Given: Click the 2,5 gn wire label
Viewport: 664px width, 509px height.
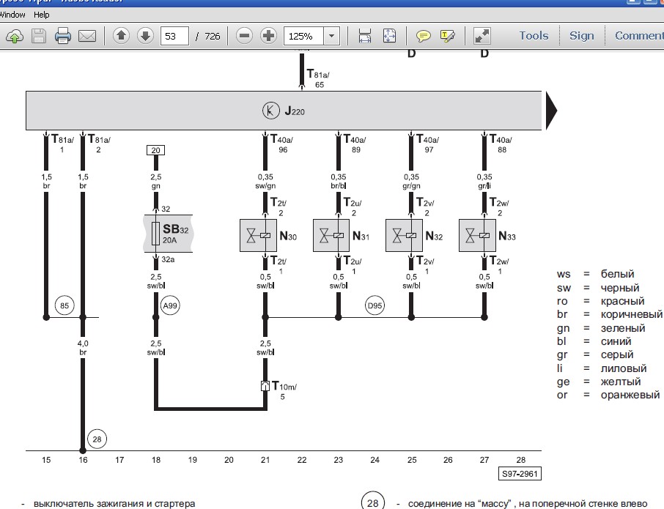Looking at the screenshot, I should [156, 182].
